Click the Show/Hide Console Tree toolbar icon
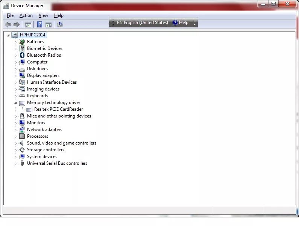 tap(28, 24)
